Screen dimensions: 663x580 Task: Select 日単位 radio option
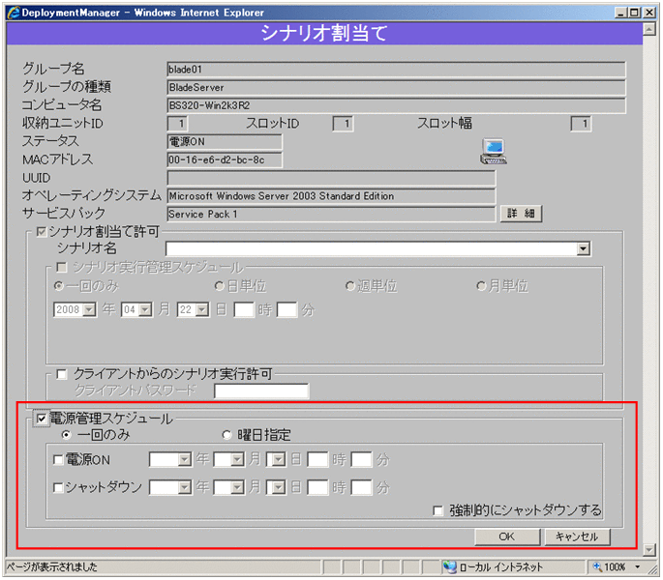[x=219, y=286]
